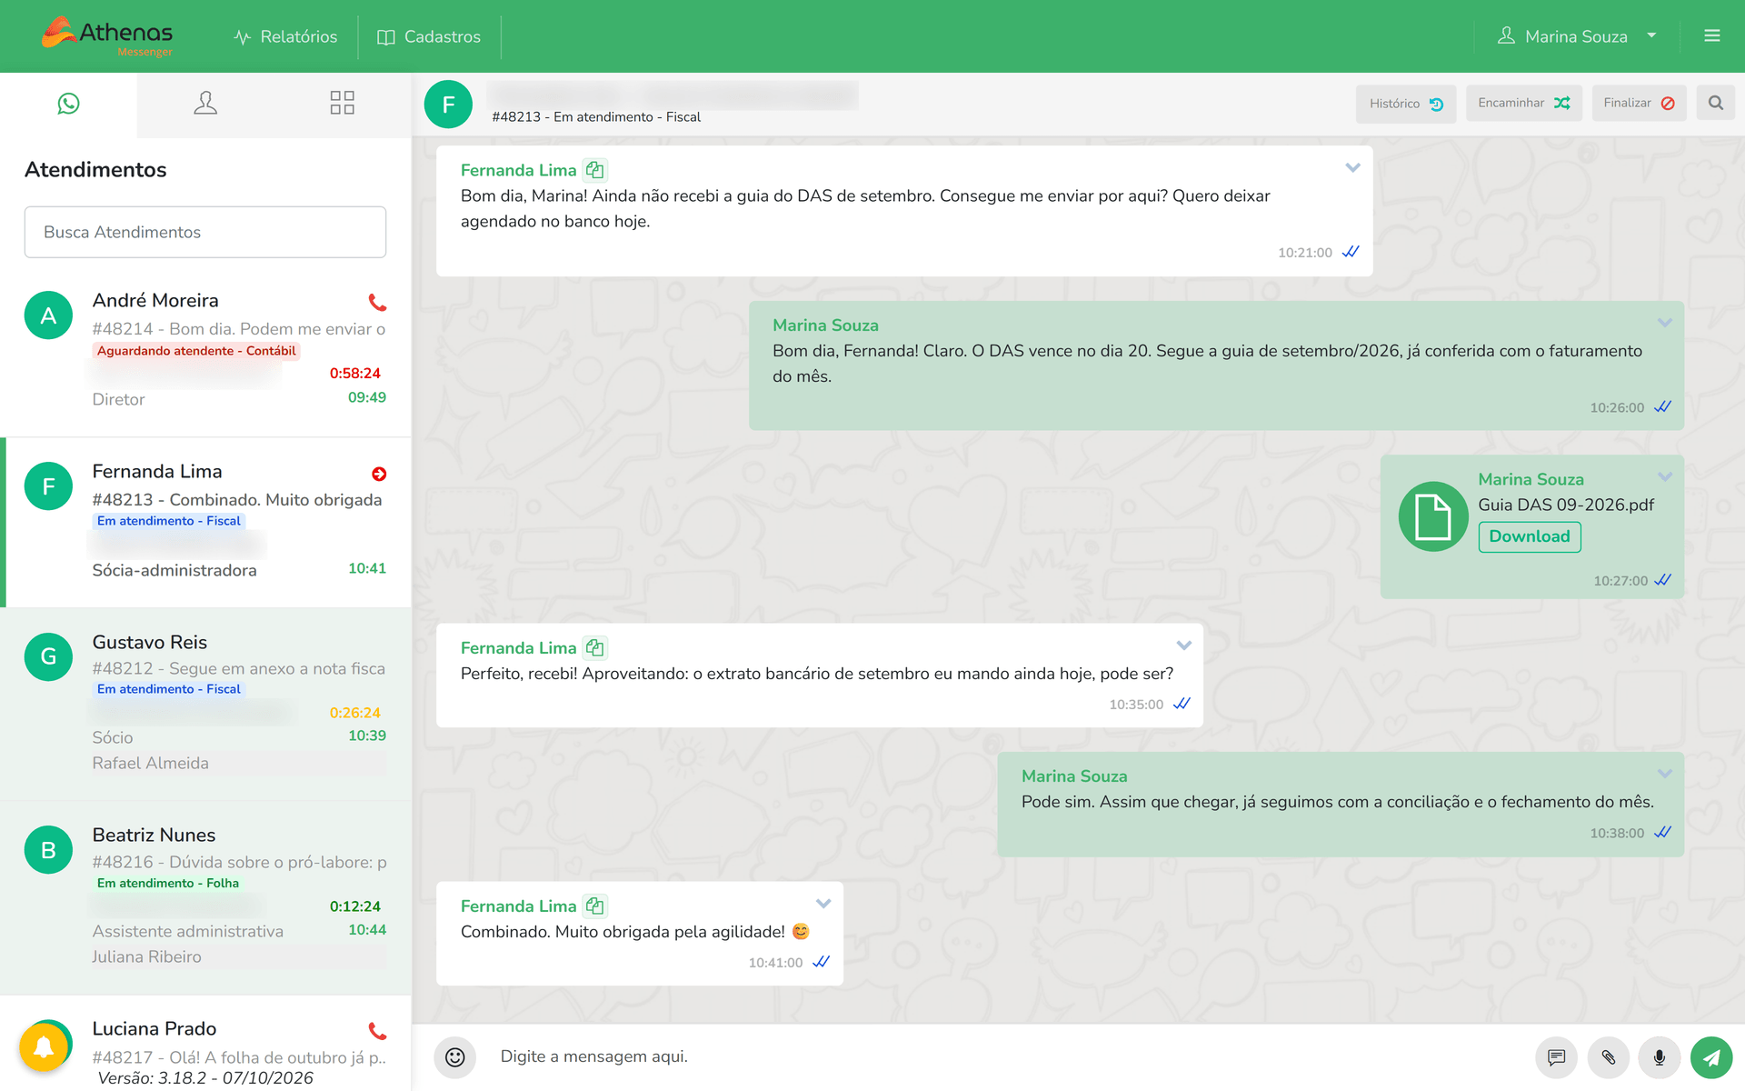Viewport: 1745px width, 1091px height.
Task: Record audio with microphone icon
Action: click(x=1660, y=1057)
